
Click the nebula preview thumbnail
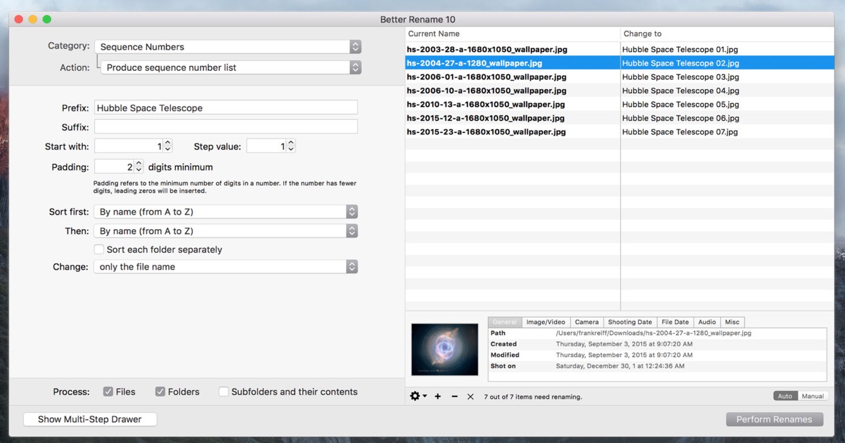pos(445,349)
